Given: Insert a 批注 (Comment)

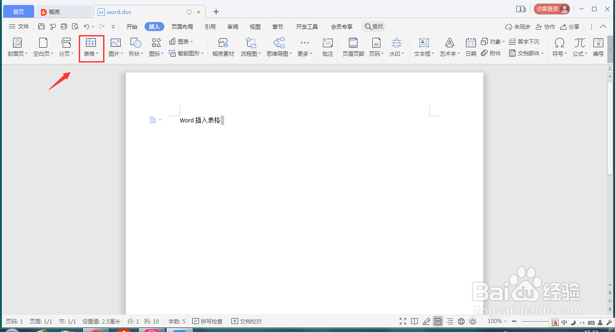Looking at the screenshot, I should [x=327, y=47].
